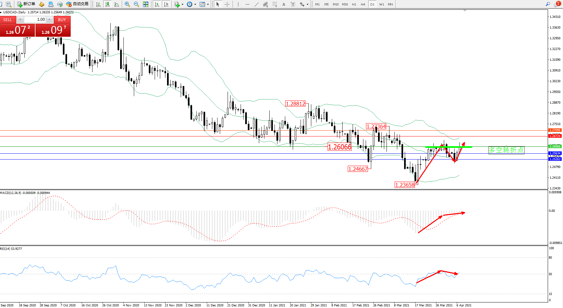Click the 1.00 lot volume field
The width and height of the screenshot is (563, 308).
35,19
